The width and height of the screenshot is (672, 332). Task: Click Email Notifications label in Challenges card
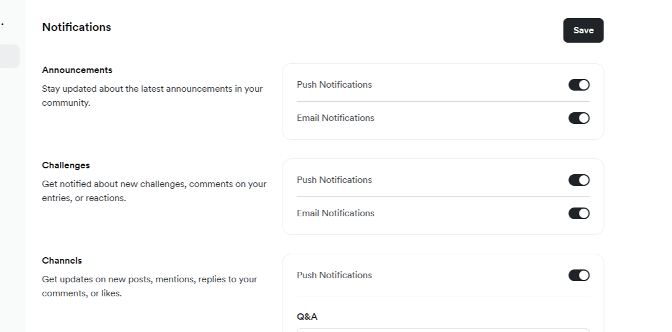tap(336, 213)
